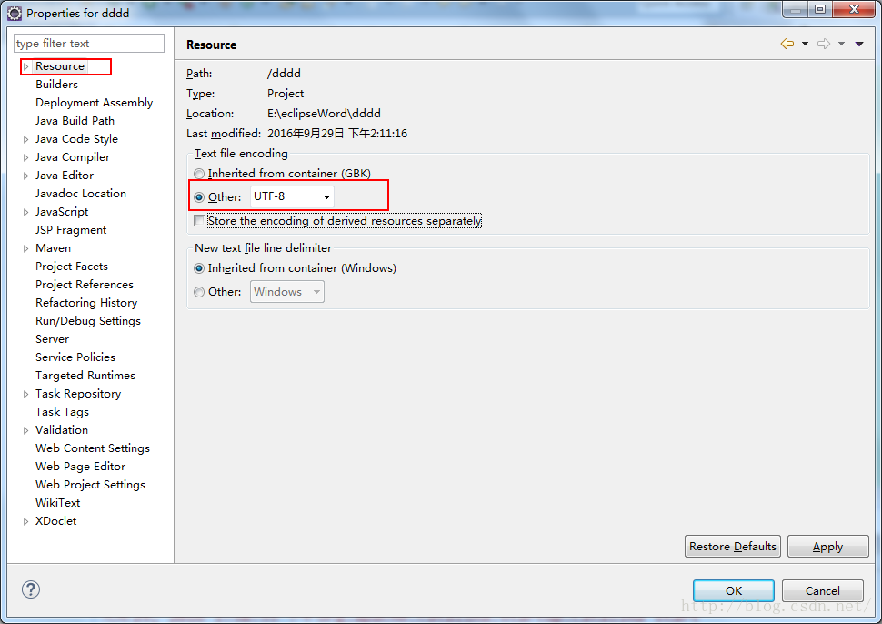Select JavaScript item in tree
This screenshot has width=882, height=624.
click(62, 212)
